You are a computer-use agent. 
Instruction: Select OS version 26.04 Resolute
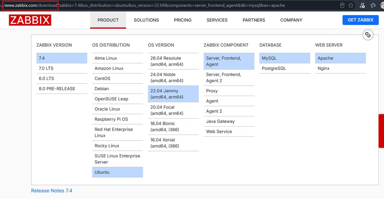[x=173, y=61]
